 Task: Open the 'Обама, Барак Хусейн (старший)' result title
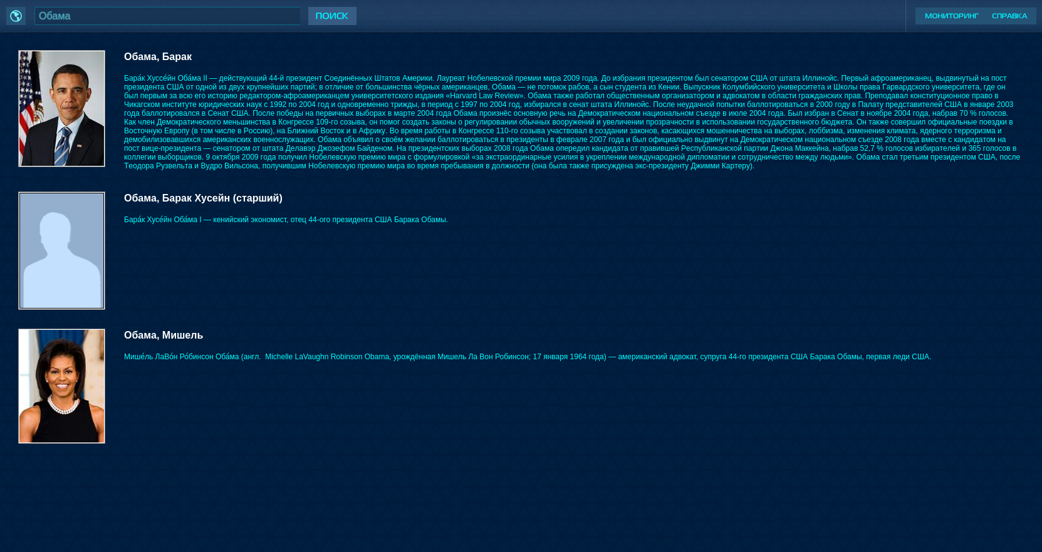203,198
